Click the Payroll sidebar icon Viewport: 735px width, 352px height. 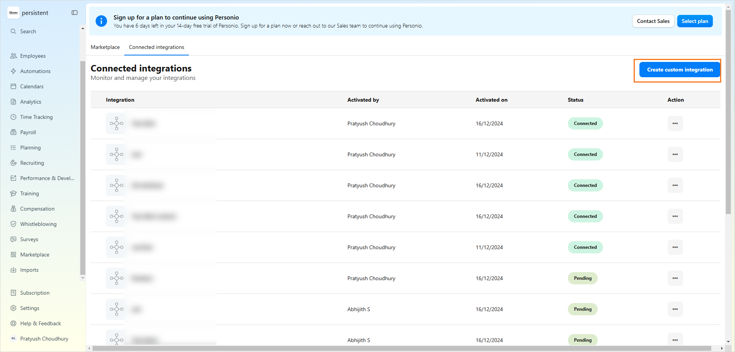(13, 132)
